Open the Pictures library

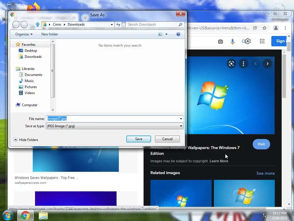pos(30,87)
